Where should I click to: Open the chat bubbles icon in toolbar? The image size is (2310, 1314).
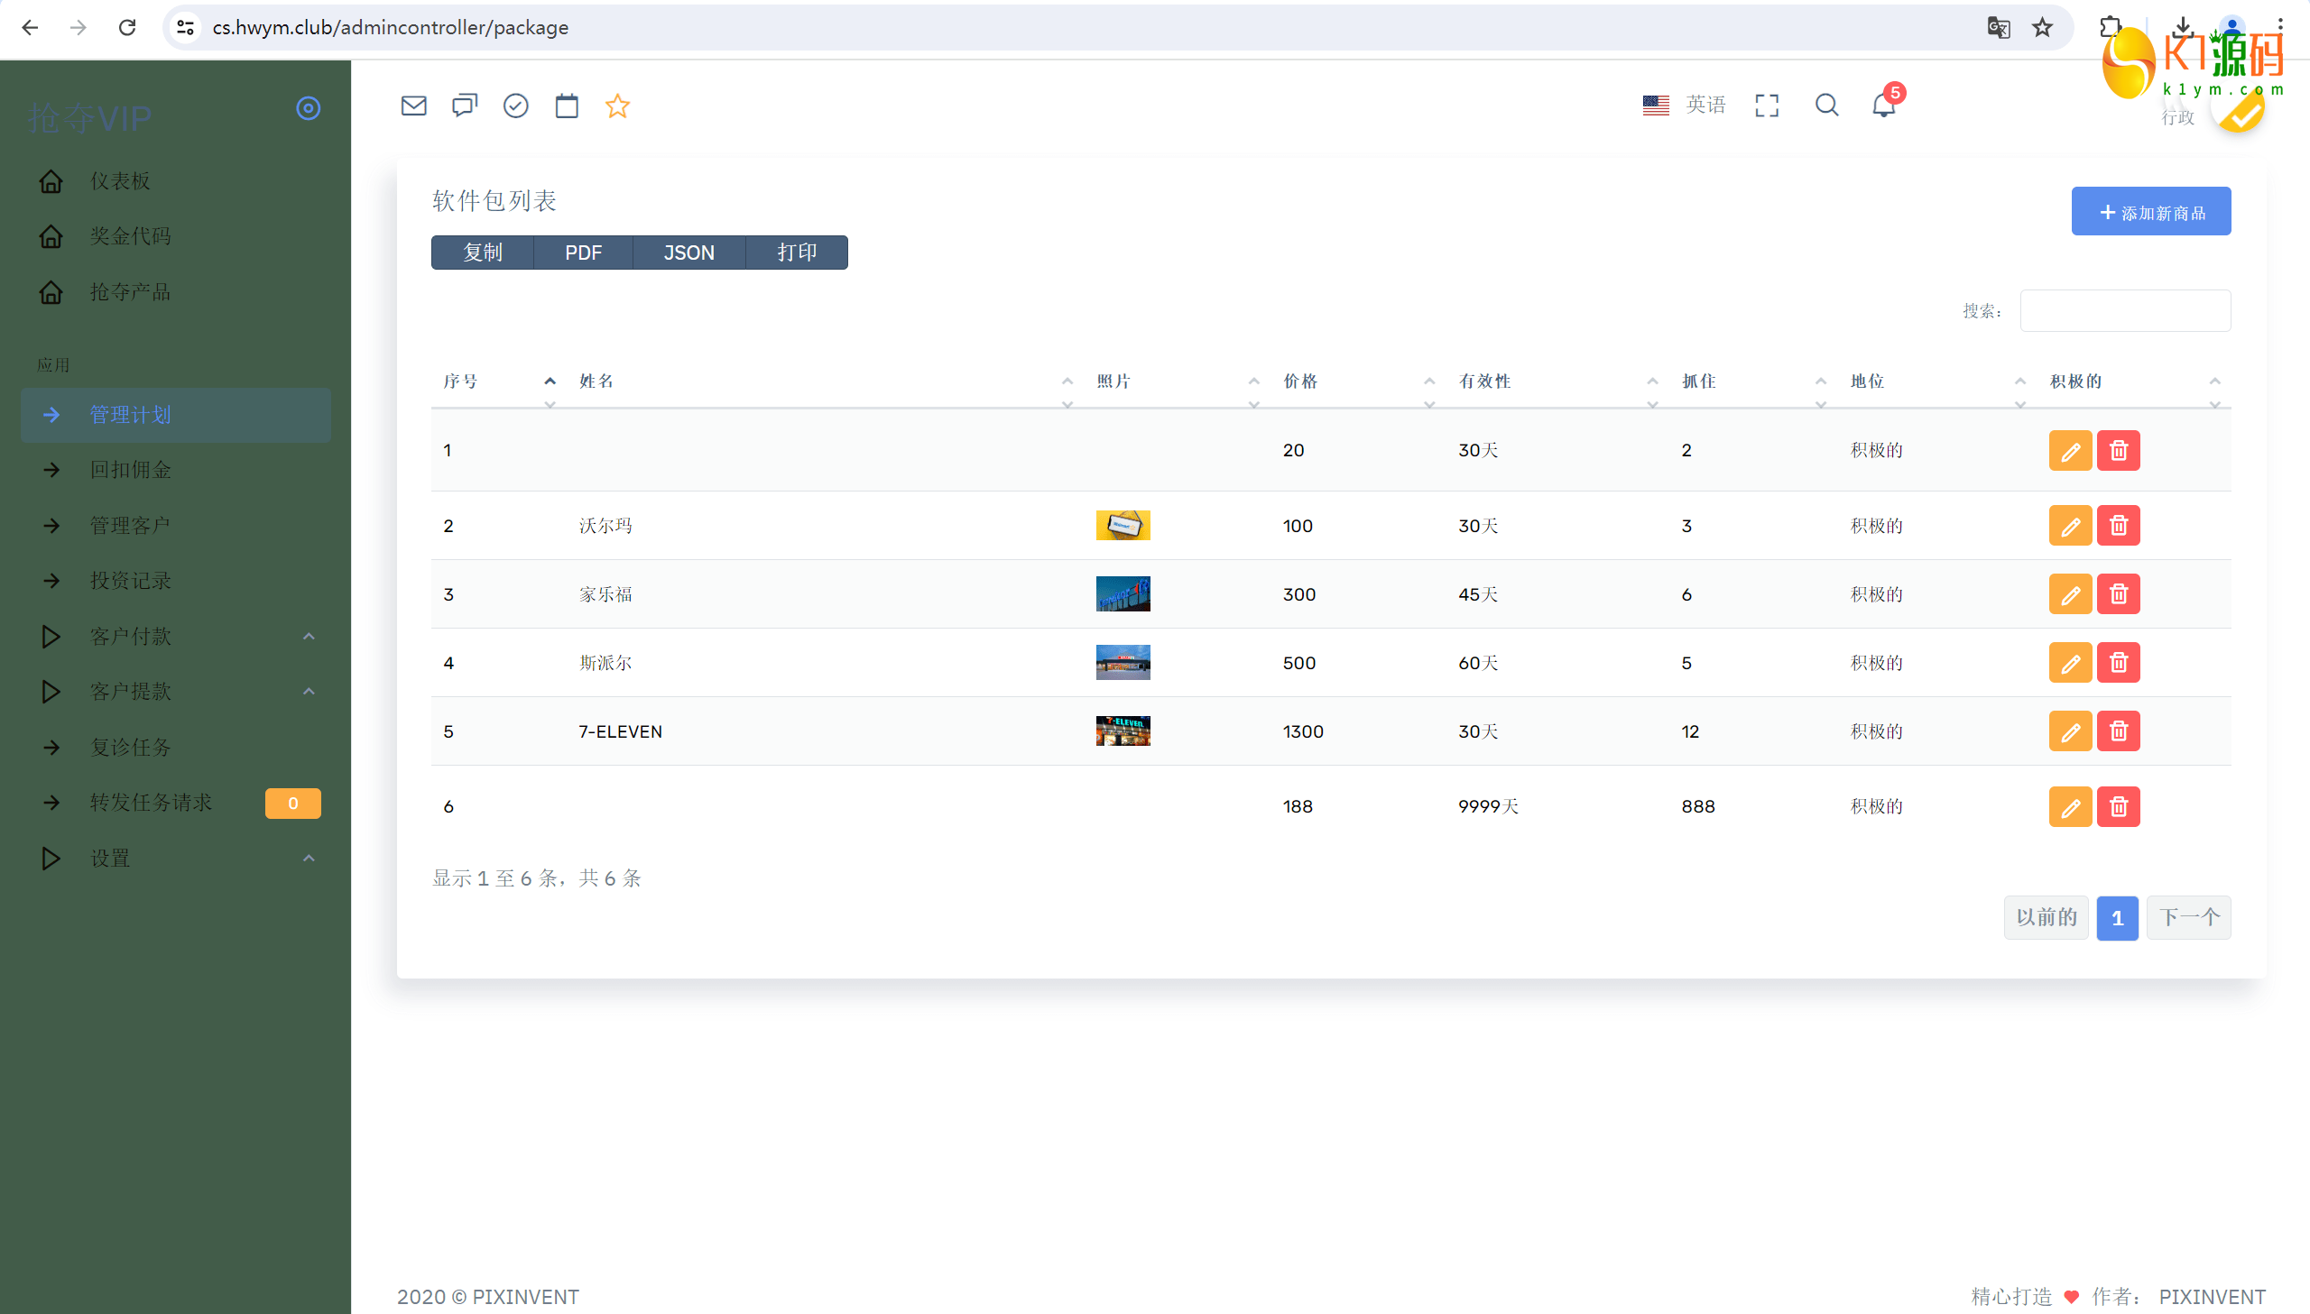[x=464, y=106]
